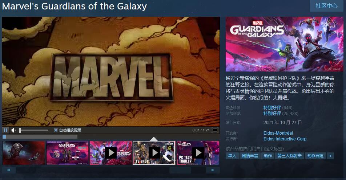Pause the trailer video
Viewport: 346px width, 180px height.
[5, 130]
